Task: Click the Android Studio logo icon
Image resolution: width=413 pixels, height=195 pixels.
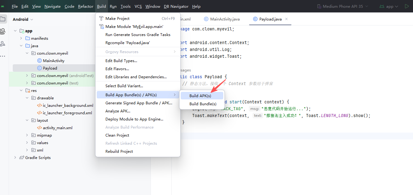Action: [x=3, y=6]
